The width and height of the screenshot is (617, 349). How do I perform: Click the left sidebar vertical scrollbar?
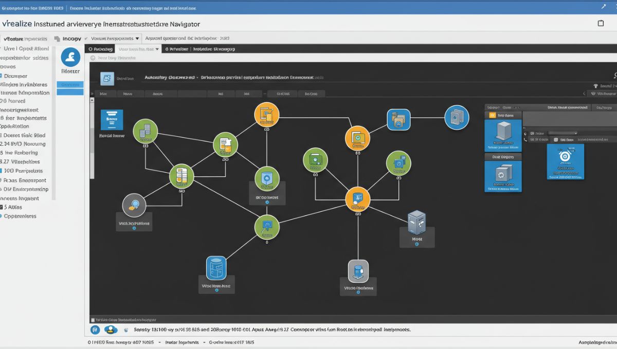53,123
